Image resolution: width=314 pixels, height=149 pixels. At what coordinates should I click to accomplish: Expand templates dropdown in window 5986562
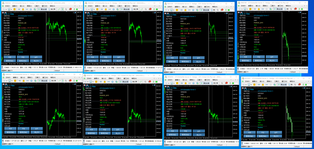[11, 9]
